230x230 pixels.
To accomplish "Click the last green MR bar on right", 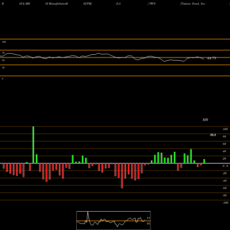I will click(x=204, y=161).
